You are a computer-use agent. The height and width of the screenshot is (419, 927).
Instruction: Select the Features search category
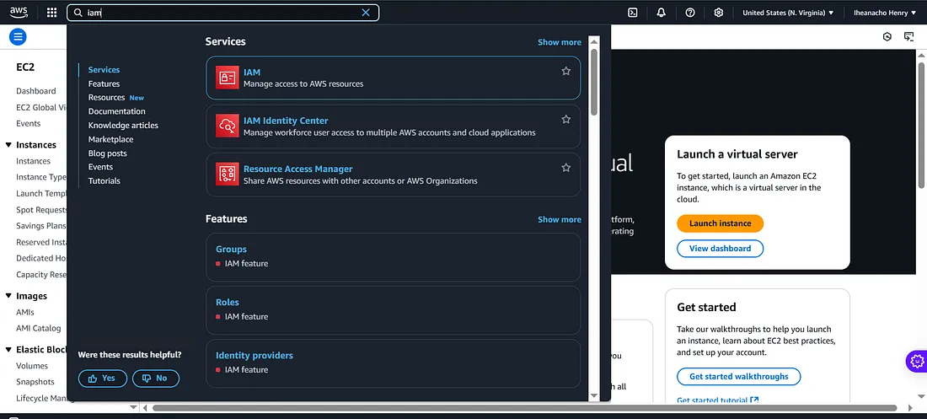pyautogui.click(x=104, y=84)
